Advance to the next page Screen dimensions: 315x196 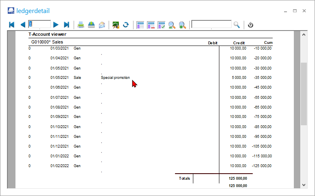point(56,25)
